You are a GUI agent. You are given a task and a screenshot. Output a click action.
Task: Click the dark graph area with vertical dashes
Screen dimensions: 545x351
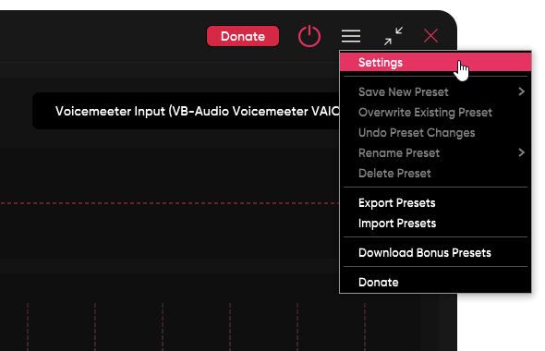[x=197, y=325]
